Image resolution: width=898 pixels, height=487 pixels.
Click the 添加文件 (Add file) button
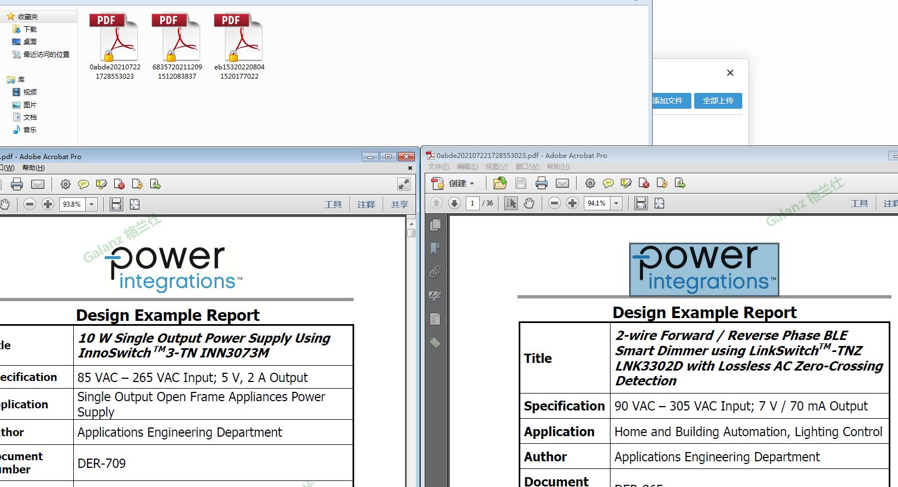pyautogui.click(x=668, y=101)
